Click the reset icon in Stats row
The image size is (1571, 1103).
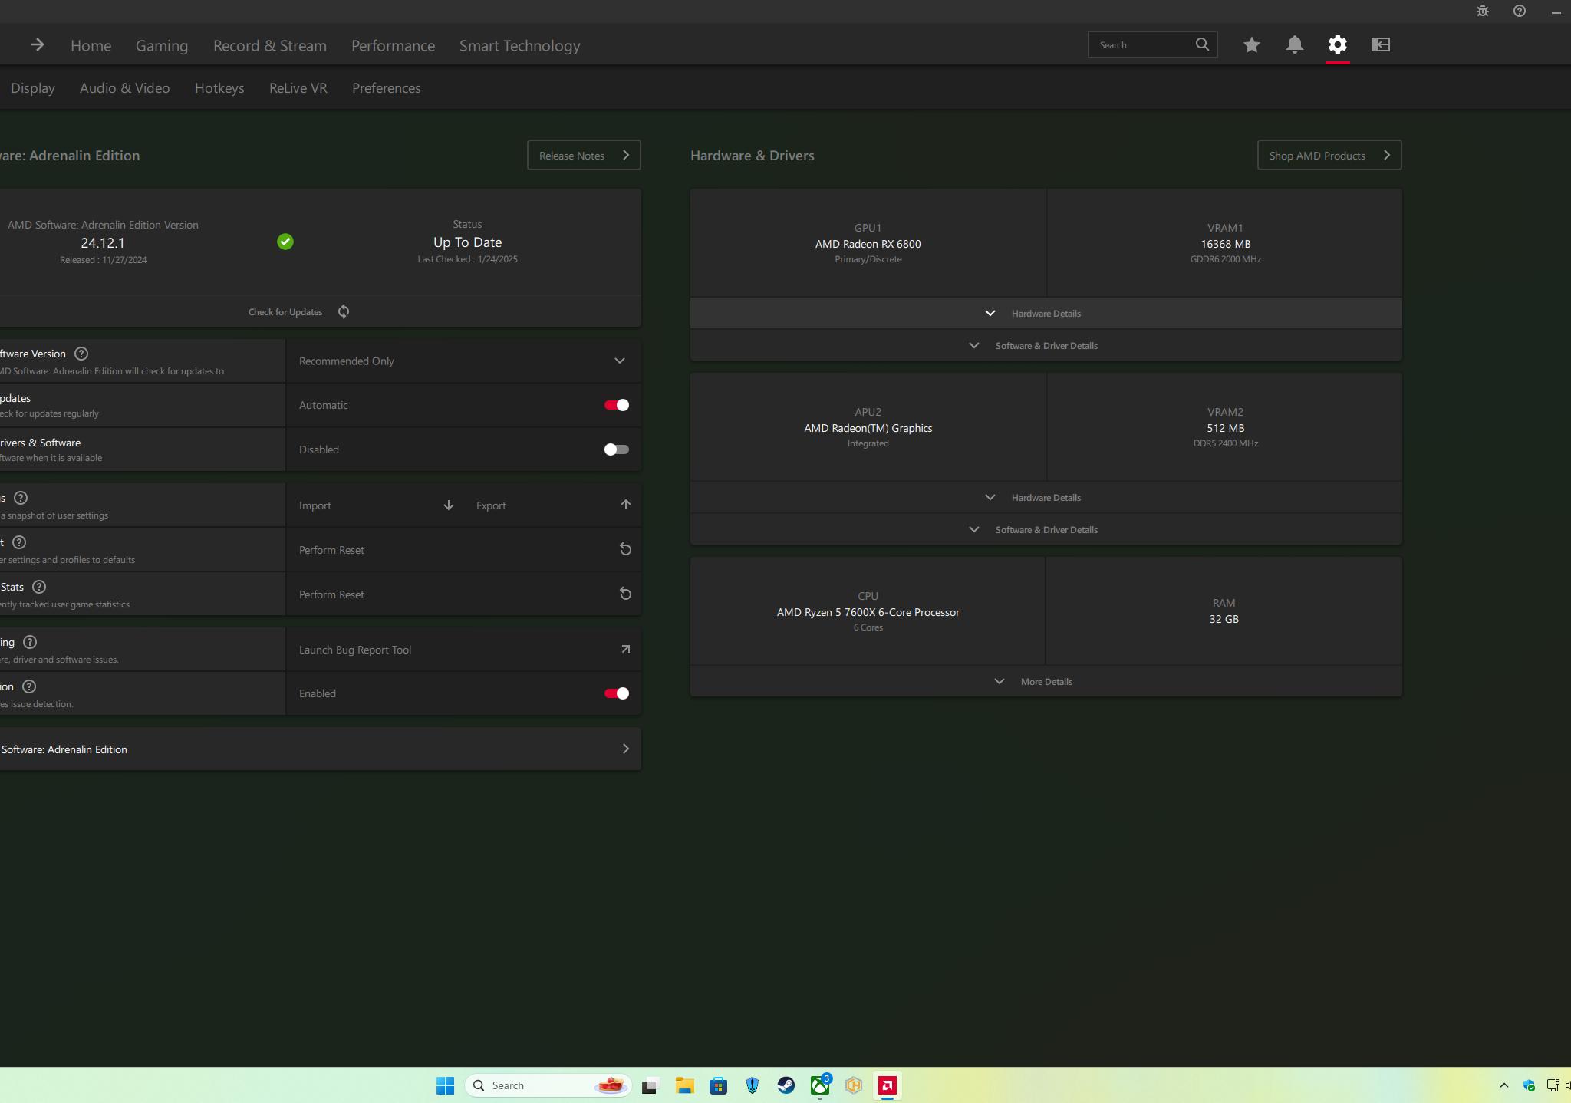tap(626, 594)
